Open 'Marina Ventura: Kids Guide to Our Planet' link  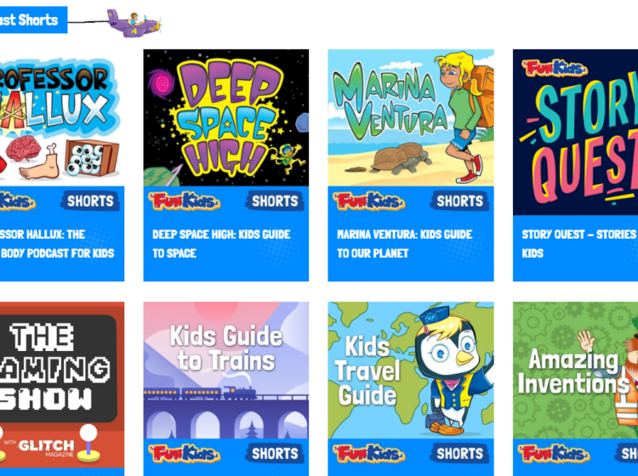click(405, 244)
